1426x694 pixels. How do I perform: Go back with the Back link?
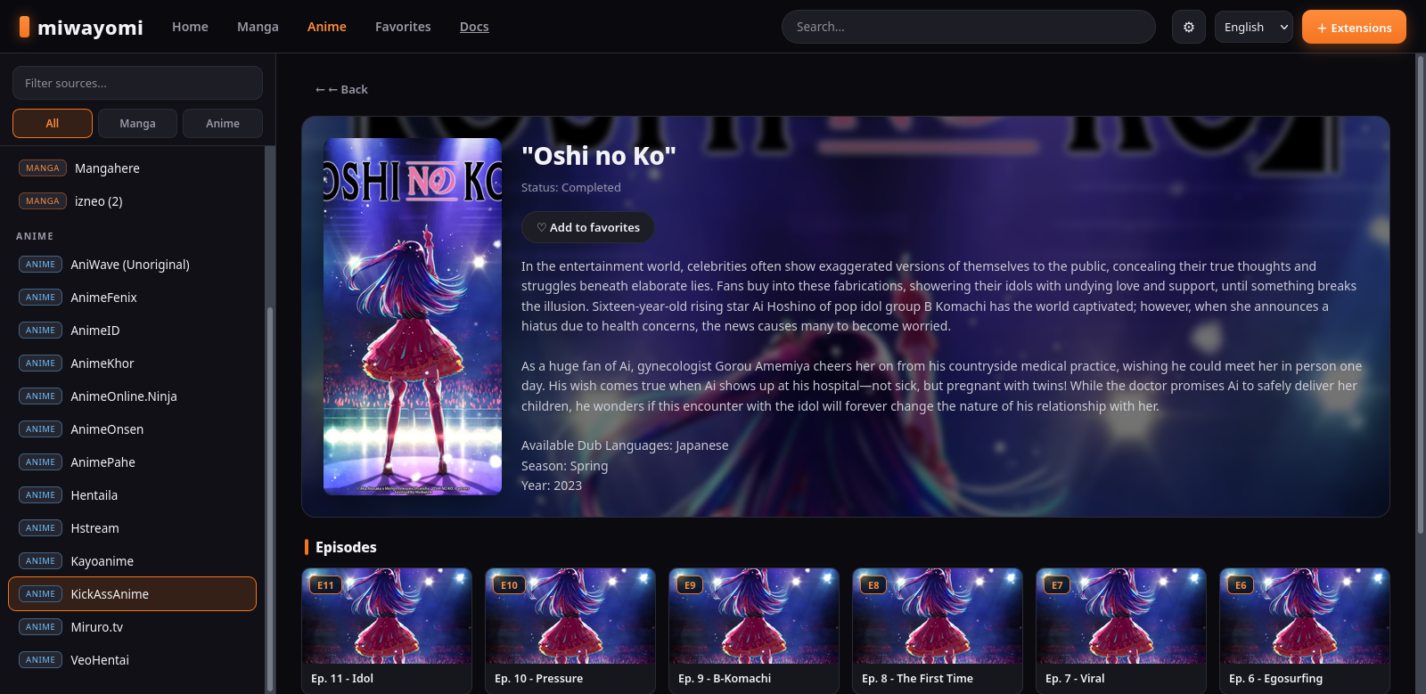(x=341, y=89)
